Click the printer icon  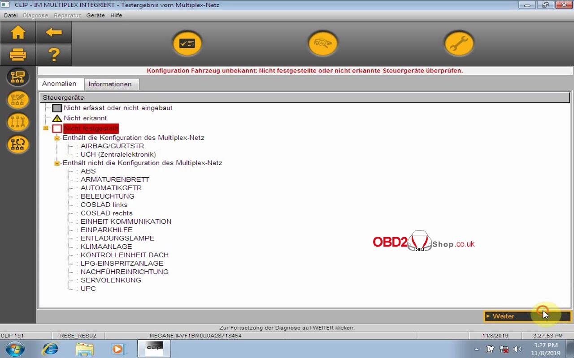click(x=18, y=55)
